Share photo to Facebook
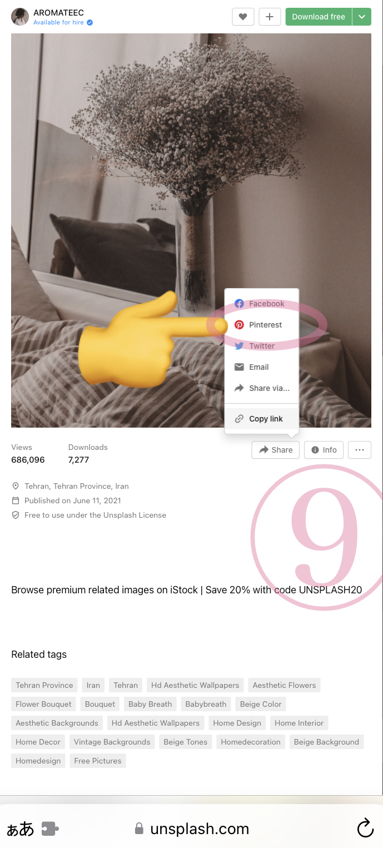This screenshot has width=383, height=848. point(261,304)
